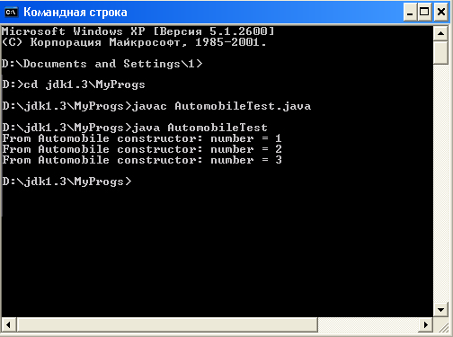Image resolution: width=453 pixels, height=337 pixels.
Task: Click the line Microsoft Windows XP [Версия 5.1.2600]
Action: point(138,31)
